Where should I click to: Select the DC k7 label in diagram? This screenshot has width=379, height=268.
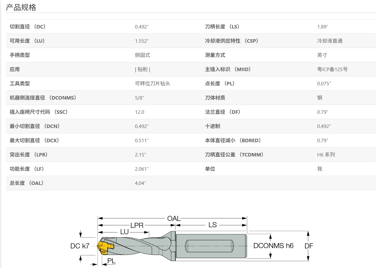coord(80,246)
